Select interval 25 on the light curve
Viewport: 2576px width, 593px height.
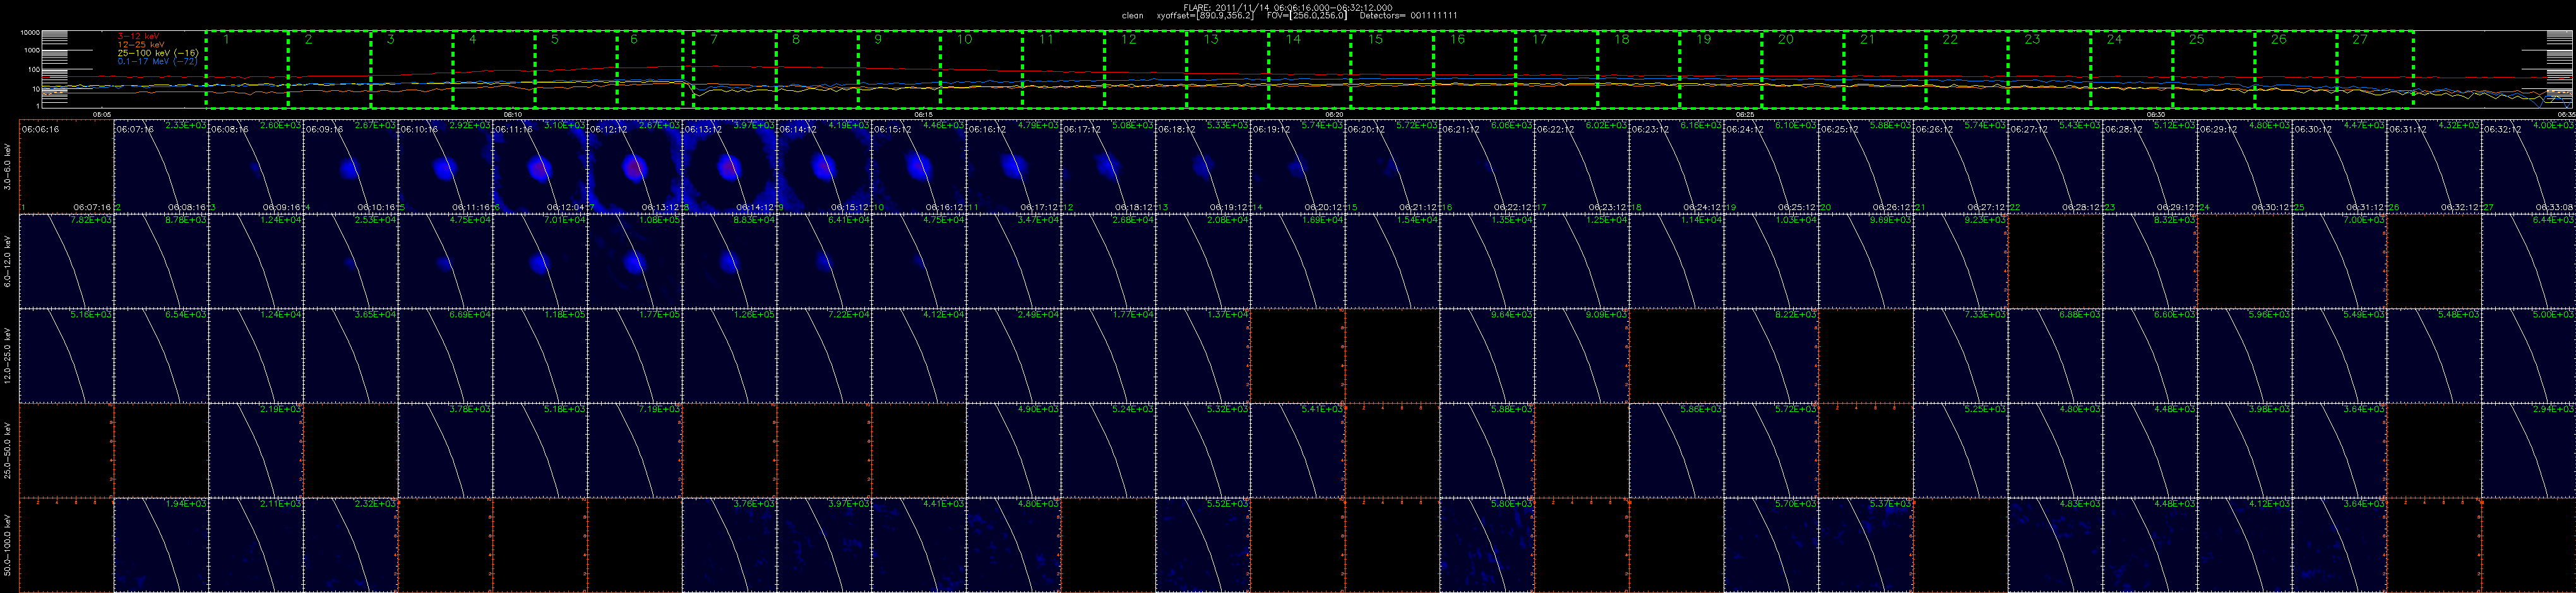coord(2213,69)
